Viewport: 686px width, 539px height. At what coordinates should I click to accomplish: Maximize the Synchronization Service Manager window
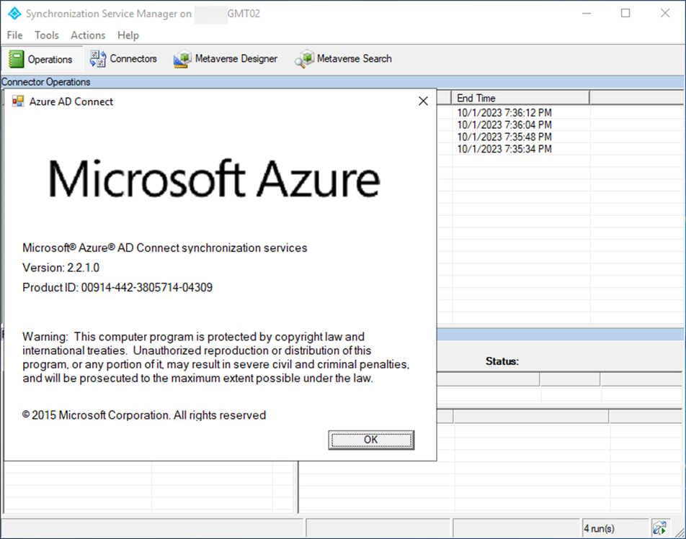pyautogui.click(x=625, y=13)
